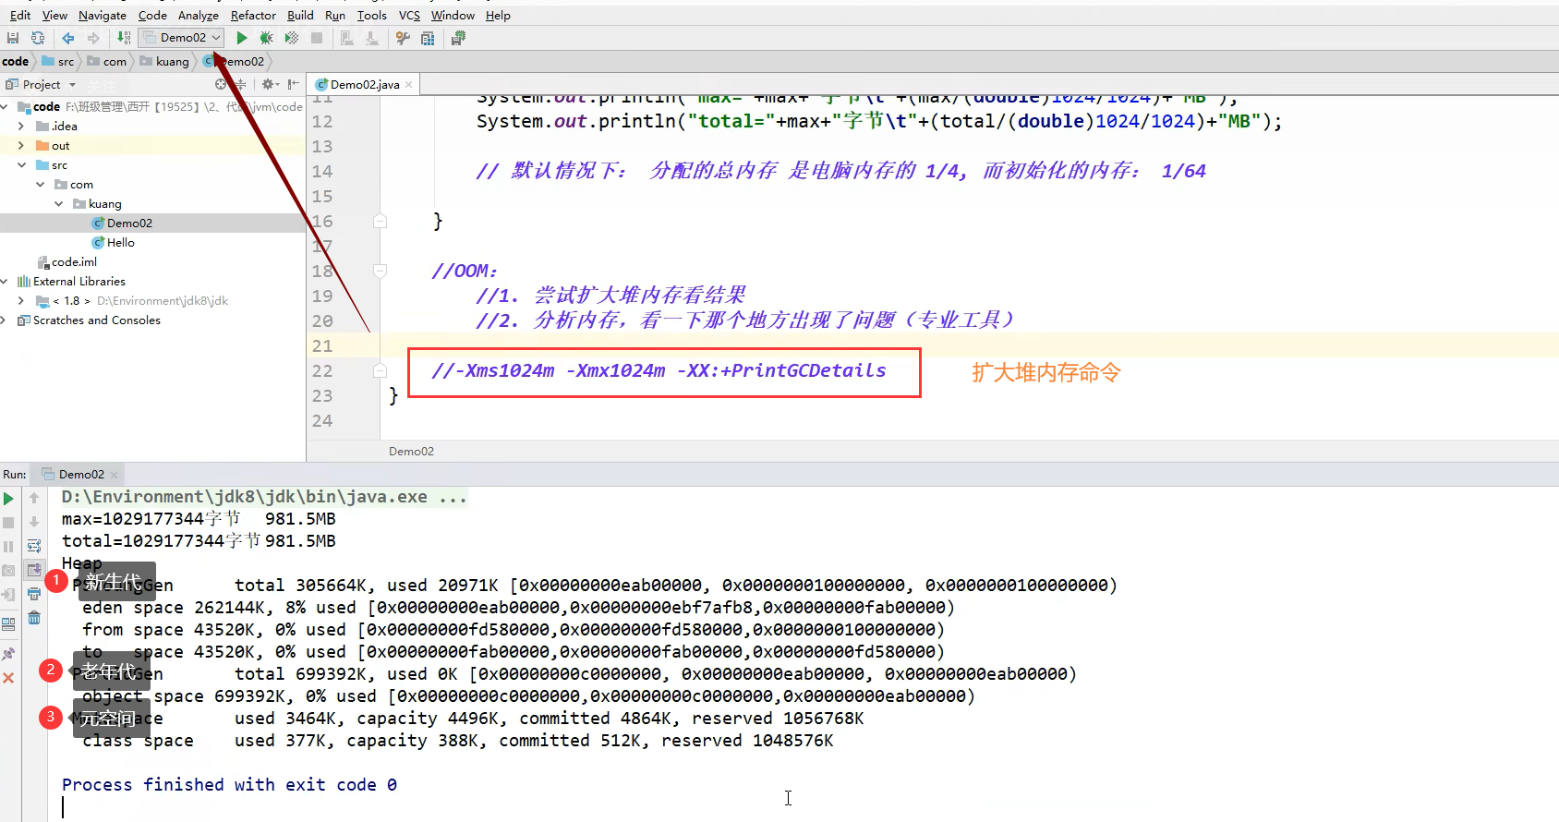Rerun Demo02 from the Run panel
Image resolution: width=1559 pixels, height=822 pixels.
coord(8,499)
